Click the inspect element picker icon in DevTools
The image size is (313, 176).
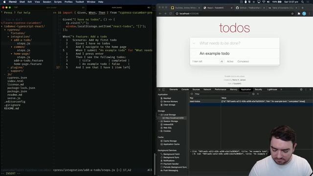[x=159, y=89]
